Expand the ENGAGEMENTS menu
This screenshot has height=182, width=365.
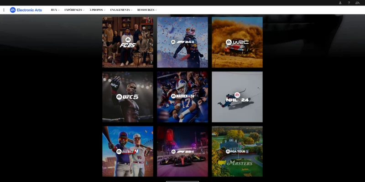pos(121,10)
